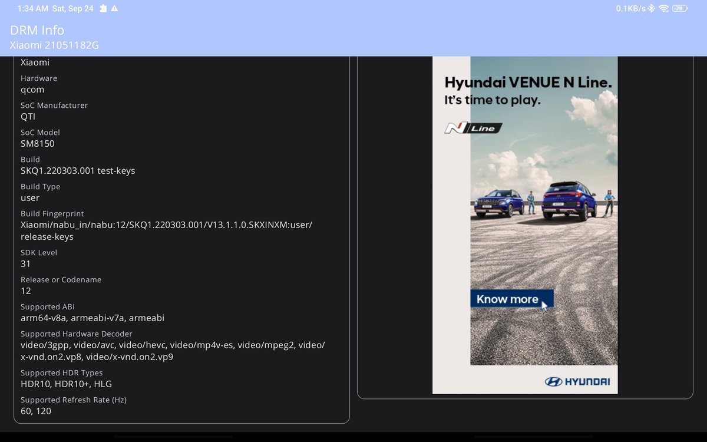Select the SoC Manufacturer value QTI

point(28,117)
